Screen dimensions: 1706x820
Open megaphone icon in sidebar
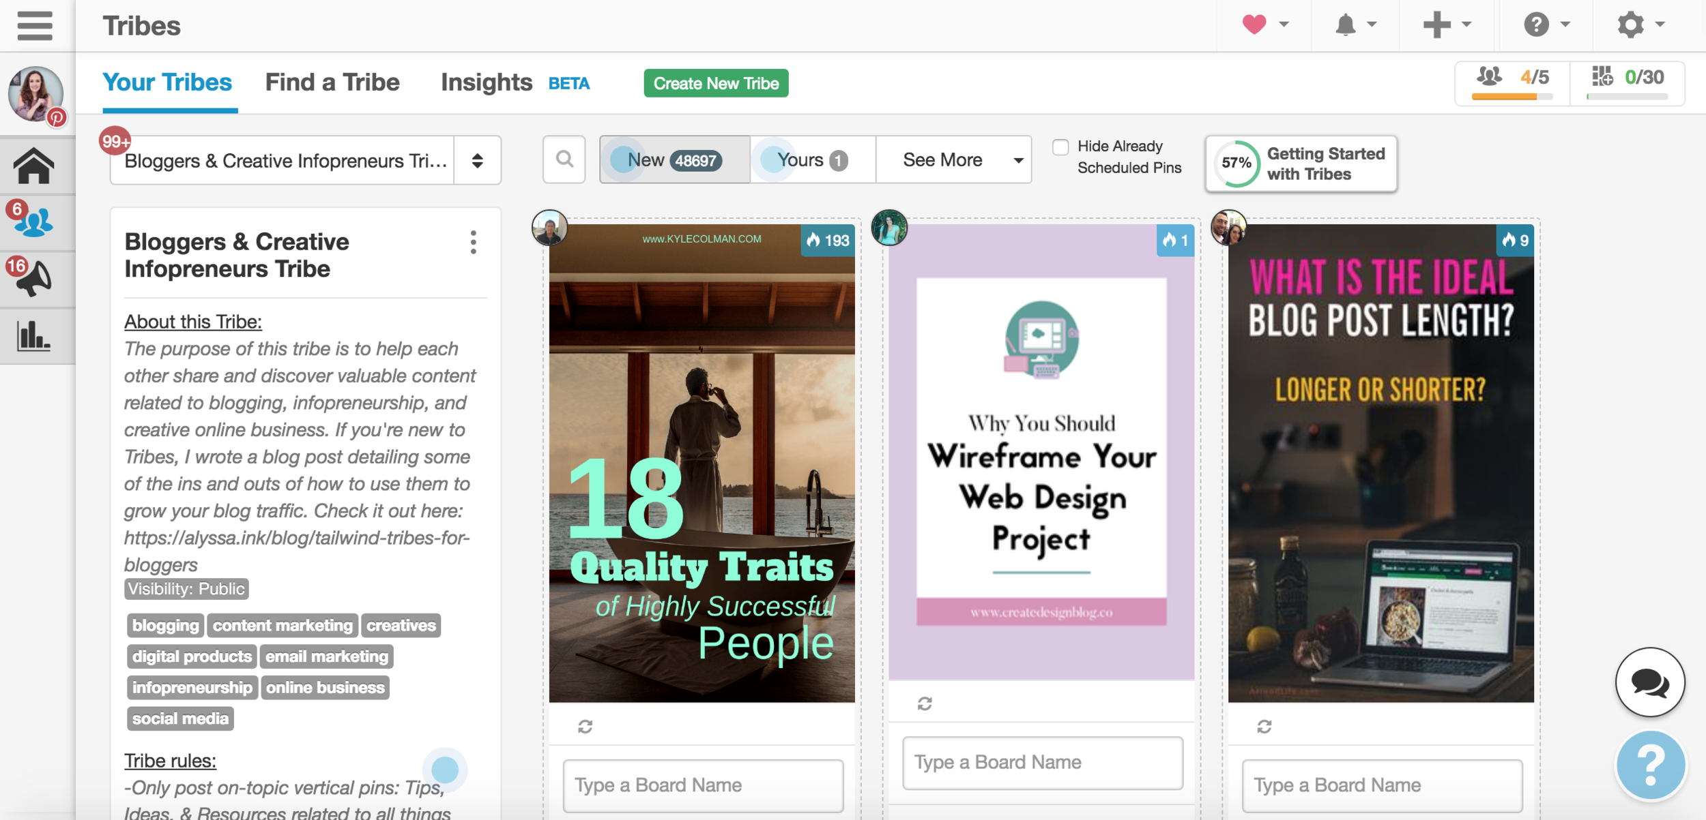point(33,279)
